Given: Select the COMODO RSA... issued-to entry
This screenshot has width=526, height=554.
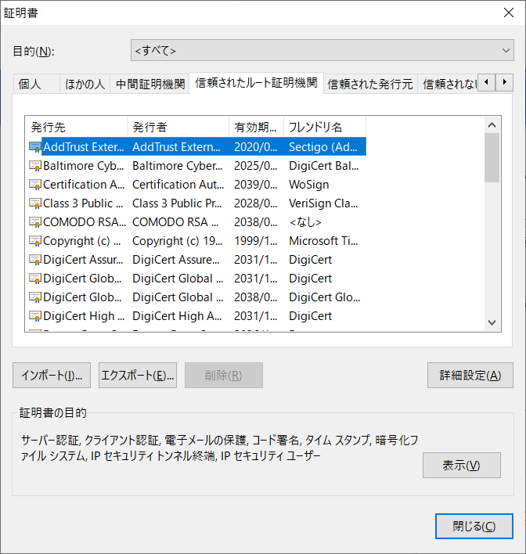Looking at the screenshot, I should coord(85,222).
